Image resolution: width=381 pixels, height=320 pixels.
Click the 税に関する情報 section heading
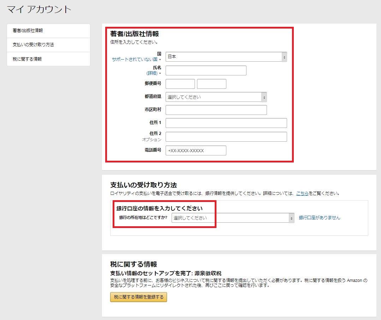133,264
